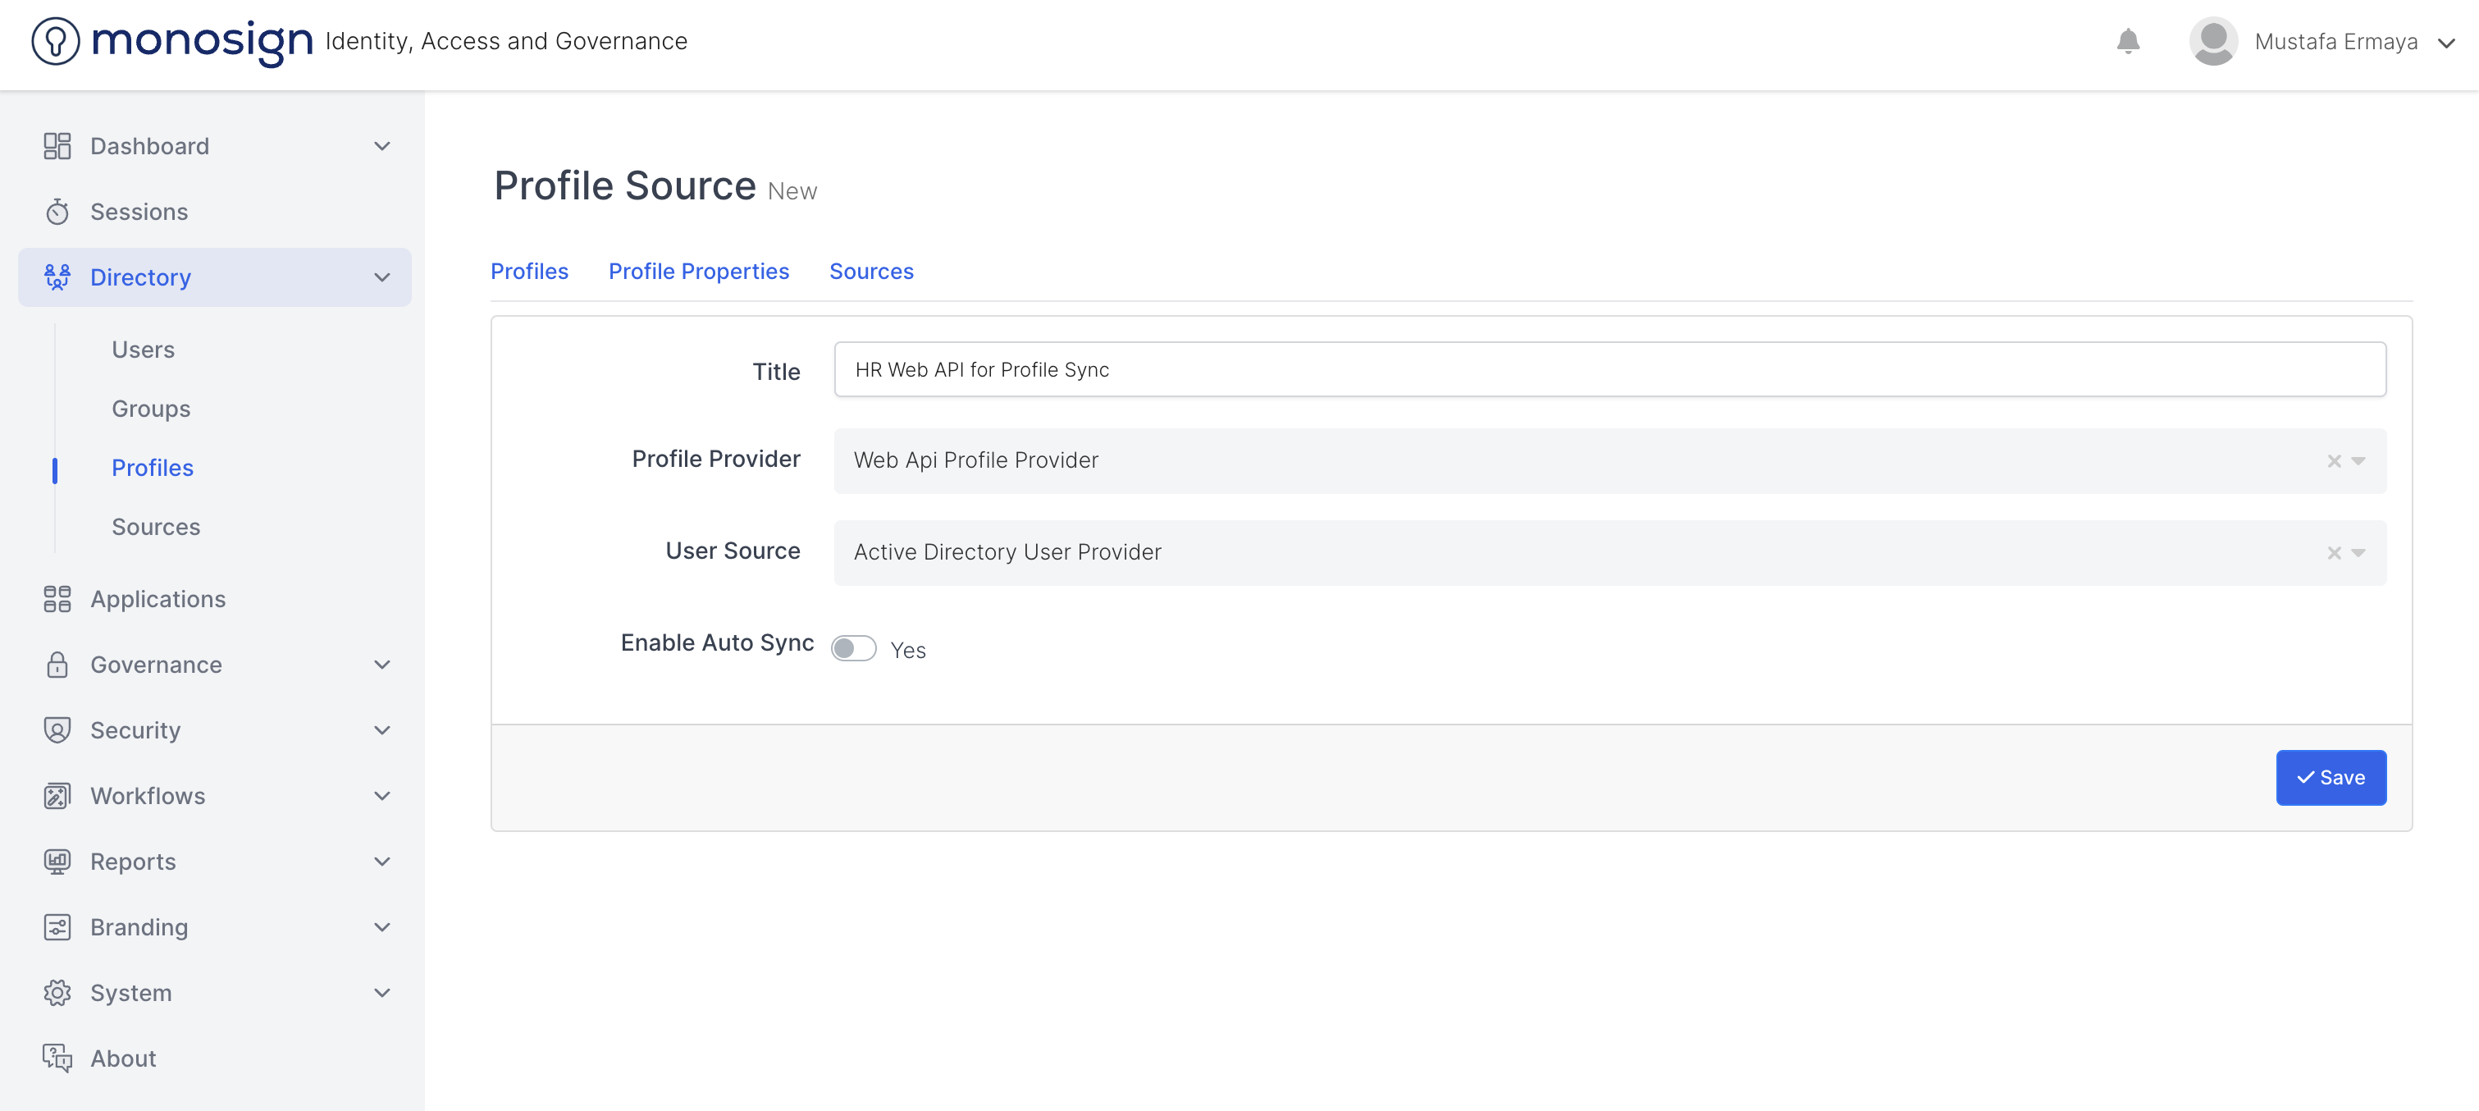The image size is (2479, 1111).
Task: Expand the Workflows sidebar chevron
Action: click(382, 795)
